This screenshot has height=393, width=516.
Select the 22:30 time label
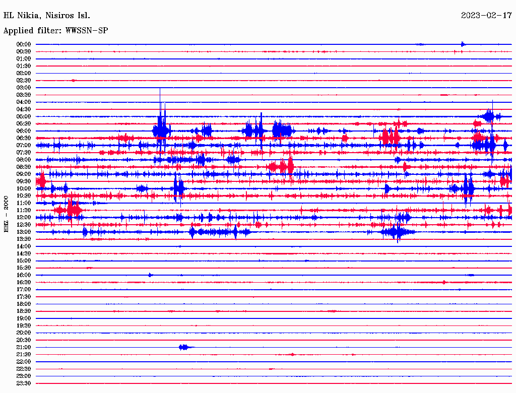tap(24, 369)
